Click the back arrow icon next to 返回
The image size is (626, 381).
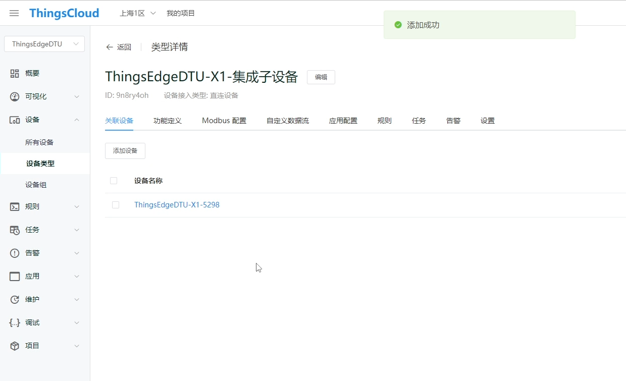110,47
